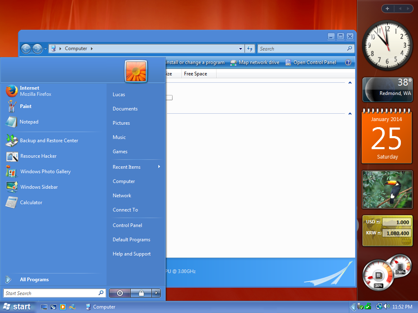Image resolution: width=418 pixels, height=313 pixels.
Task: Launch Windows Media Player quick launch icon
Action: coord(62,307)
